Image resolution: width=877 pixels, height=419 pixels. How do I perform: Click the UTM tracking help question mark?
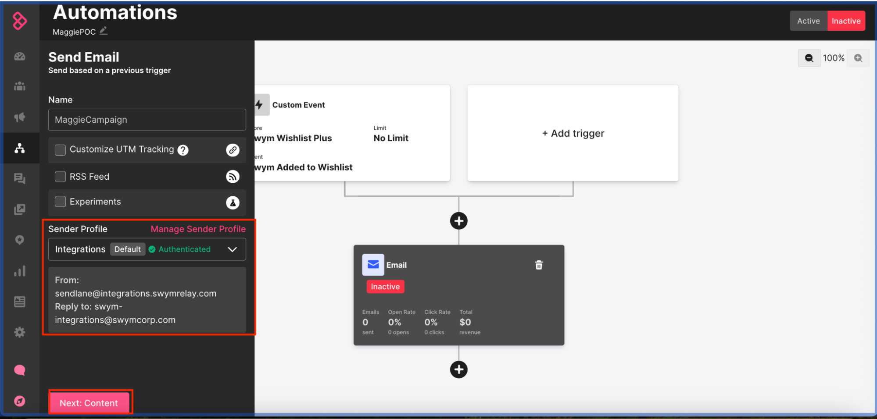pos(183,150)
